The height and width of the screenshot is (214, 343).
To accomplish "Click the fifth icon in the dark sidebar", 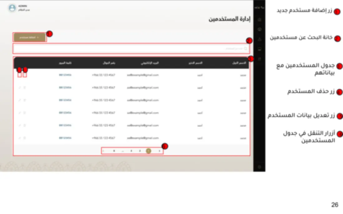I will pyautogui.click(x=259, y=59).
